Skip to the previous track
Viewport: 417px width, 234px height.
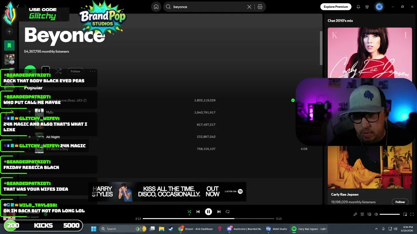198,212
